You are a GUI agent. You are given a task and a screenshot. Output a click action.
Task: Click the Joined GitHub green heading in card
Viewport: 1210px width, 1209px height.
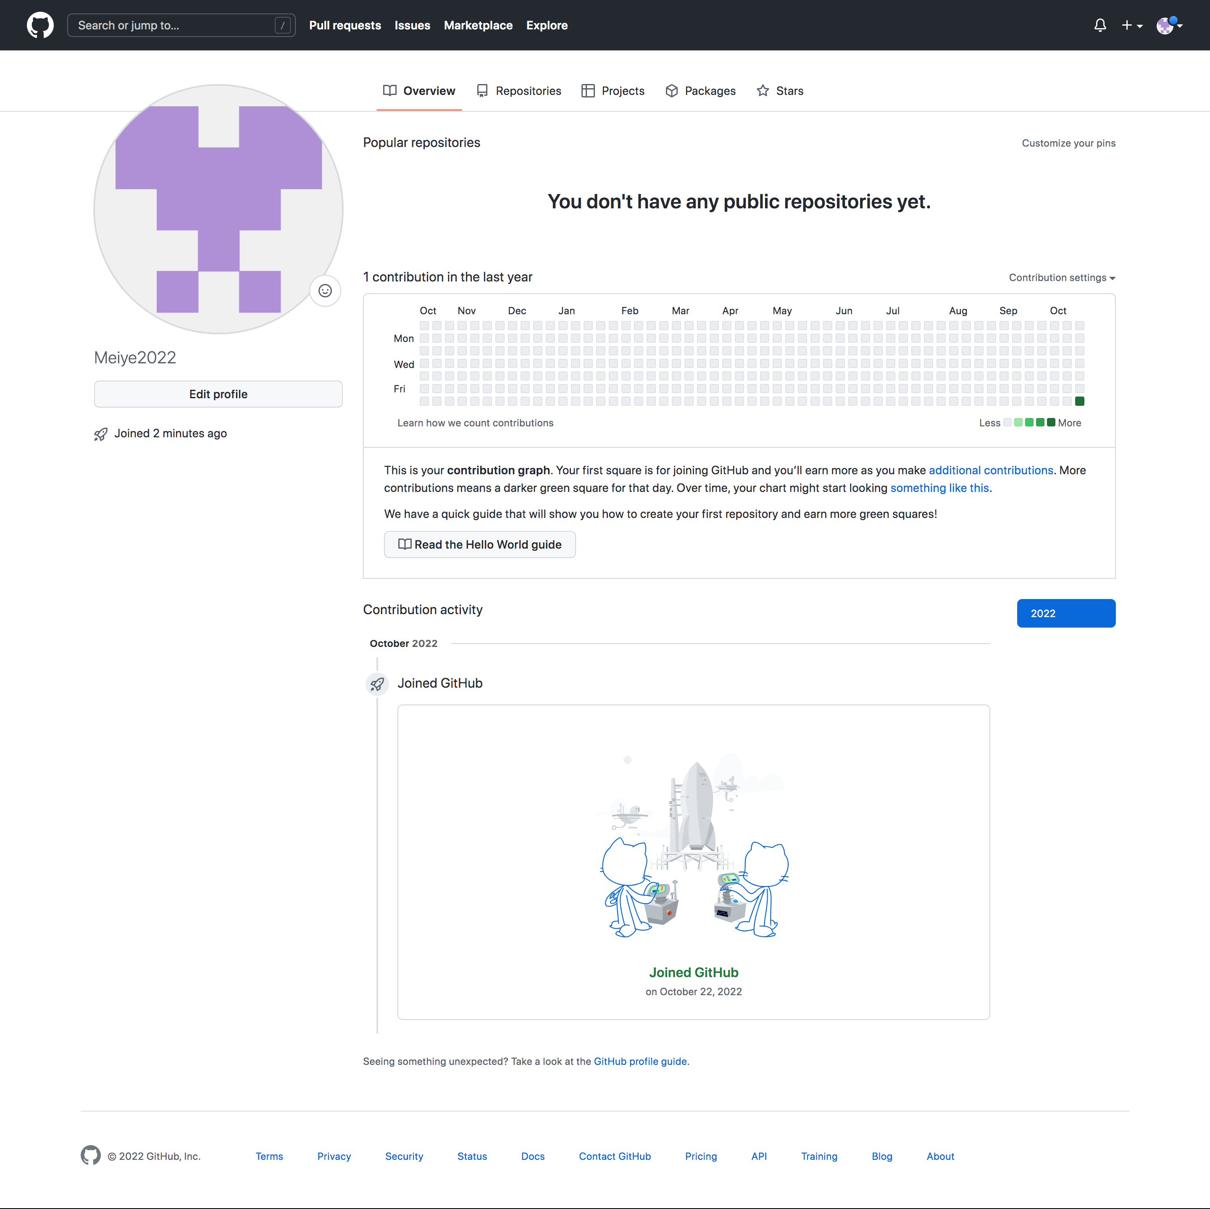(x=693, y=972)
